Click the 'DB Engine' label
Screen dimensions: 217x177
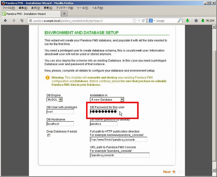tap(54, 95)
